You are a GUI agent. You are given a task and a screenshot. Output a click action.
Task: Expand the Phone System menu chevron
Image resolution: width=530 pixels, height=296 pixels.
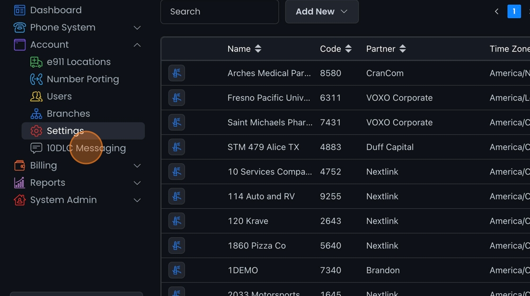[x=137, y=27]
